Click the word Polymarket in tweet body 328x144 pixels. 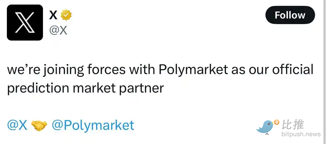[193, 70]
